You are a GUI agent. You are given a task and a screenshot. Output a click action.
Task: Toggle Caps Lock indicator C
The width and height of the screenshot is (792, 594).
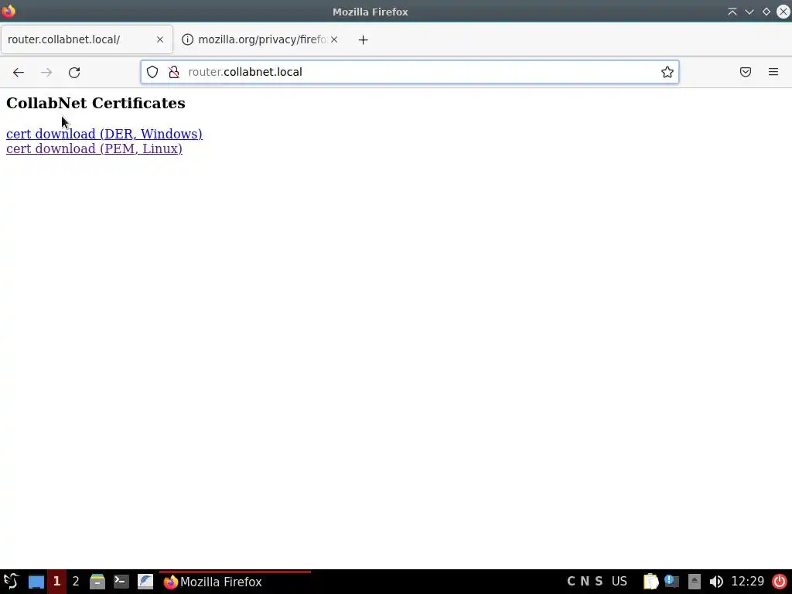tap(571, 582)
